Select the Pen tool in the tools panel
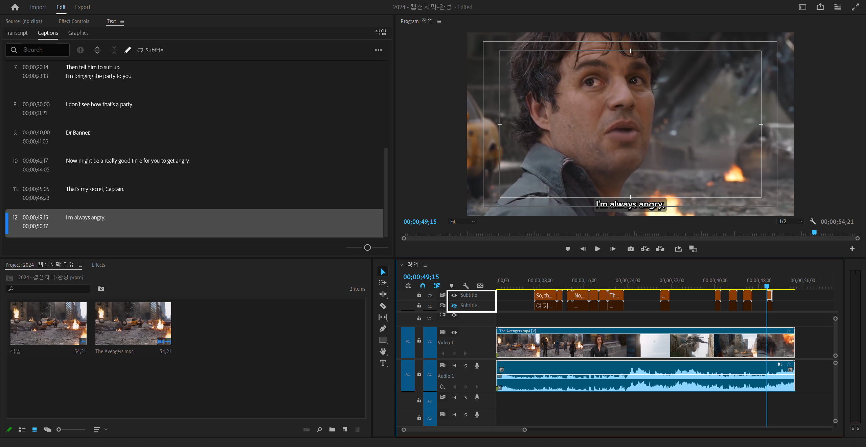 coord(383,328)
